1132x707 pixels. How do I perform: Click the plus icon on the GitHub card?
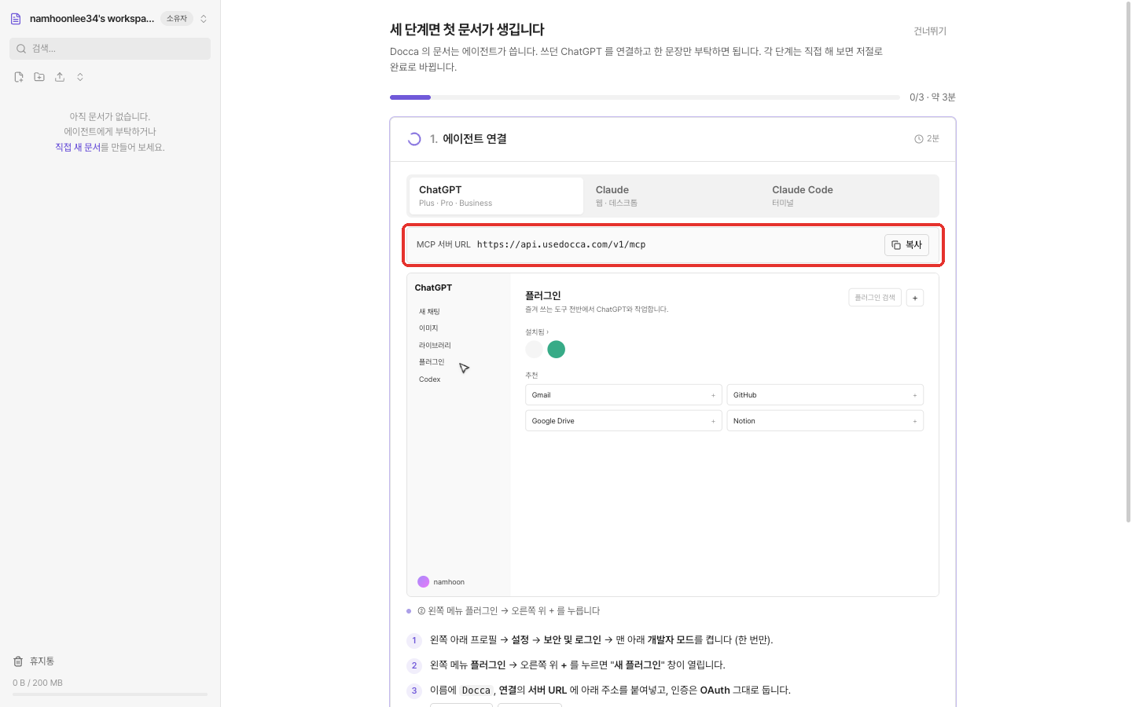pyautogui.click(x=914, y=395)
